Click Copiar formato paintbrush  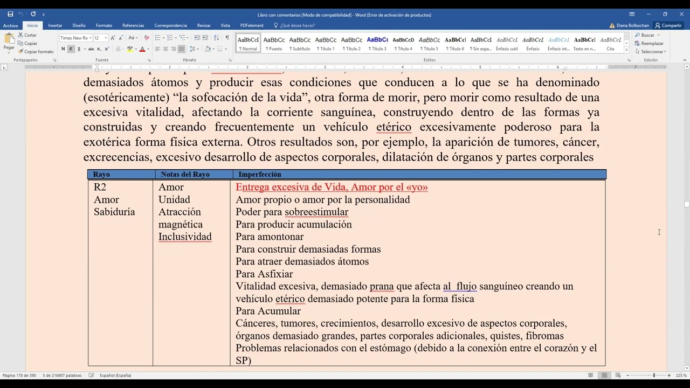pos(36,52)
